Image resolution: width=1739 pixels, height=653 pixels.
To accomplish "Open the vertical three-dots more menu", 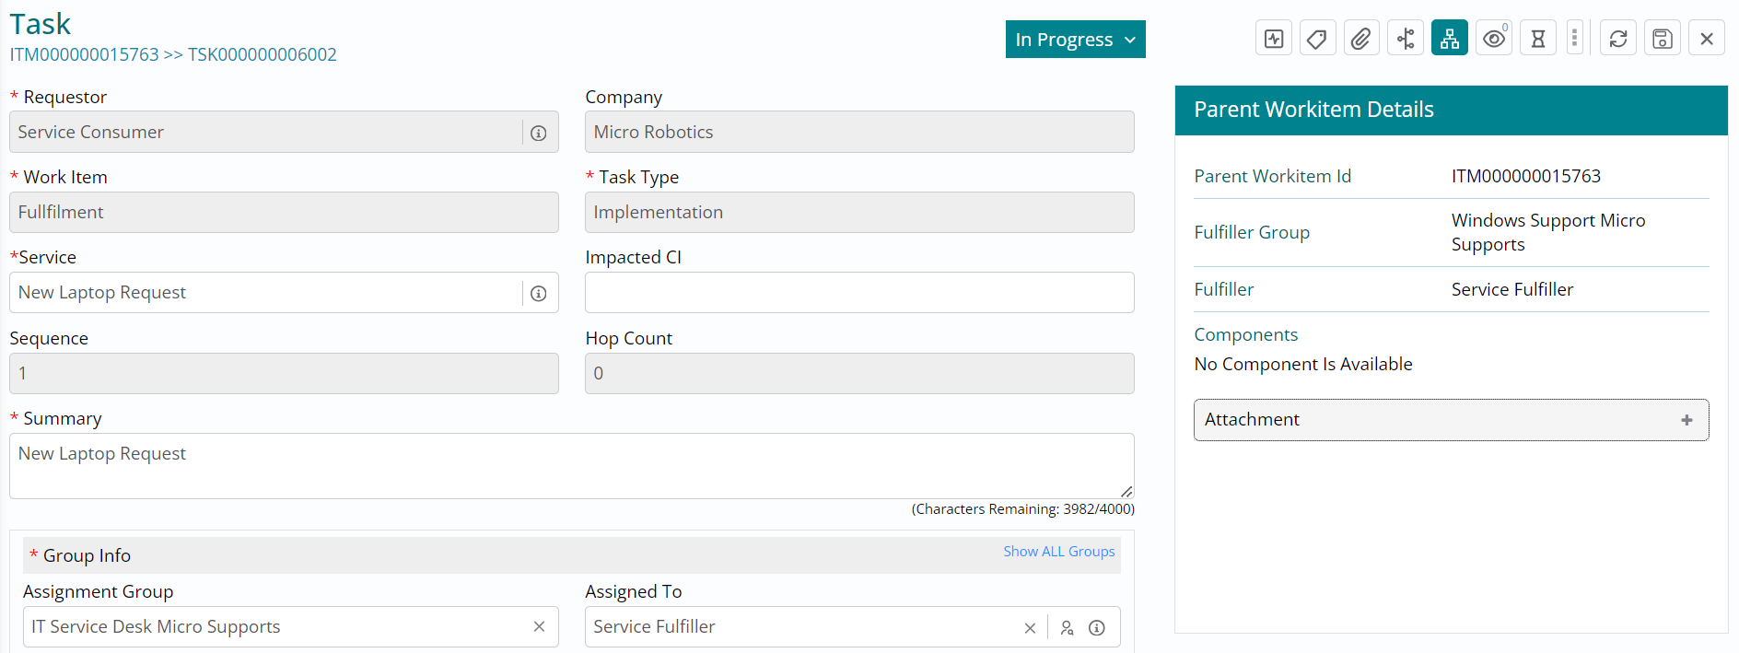I will [1575, 39].
